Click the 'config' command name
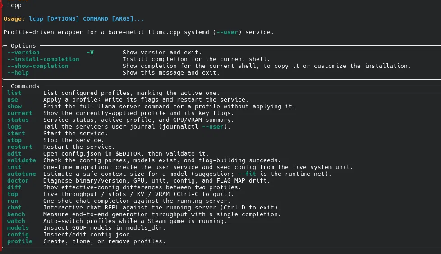This screenshot has width=441, height=254. click(18, 234)
